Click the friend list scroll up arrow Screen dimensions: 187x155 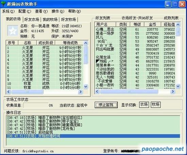(x=178, y=25)
